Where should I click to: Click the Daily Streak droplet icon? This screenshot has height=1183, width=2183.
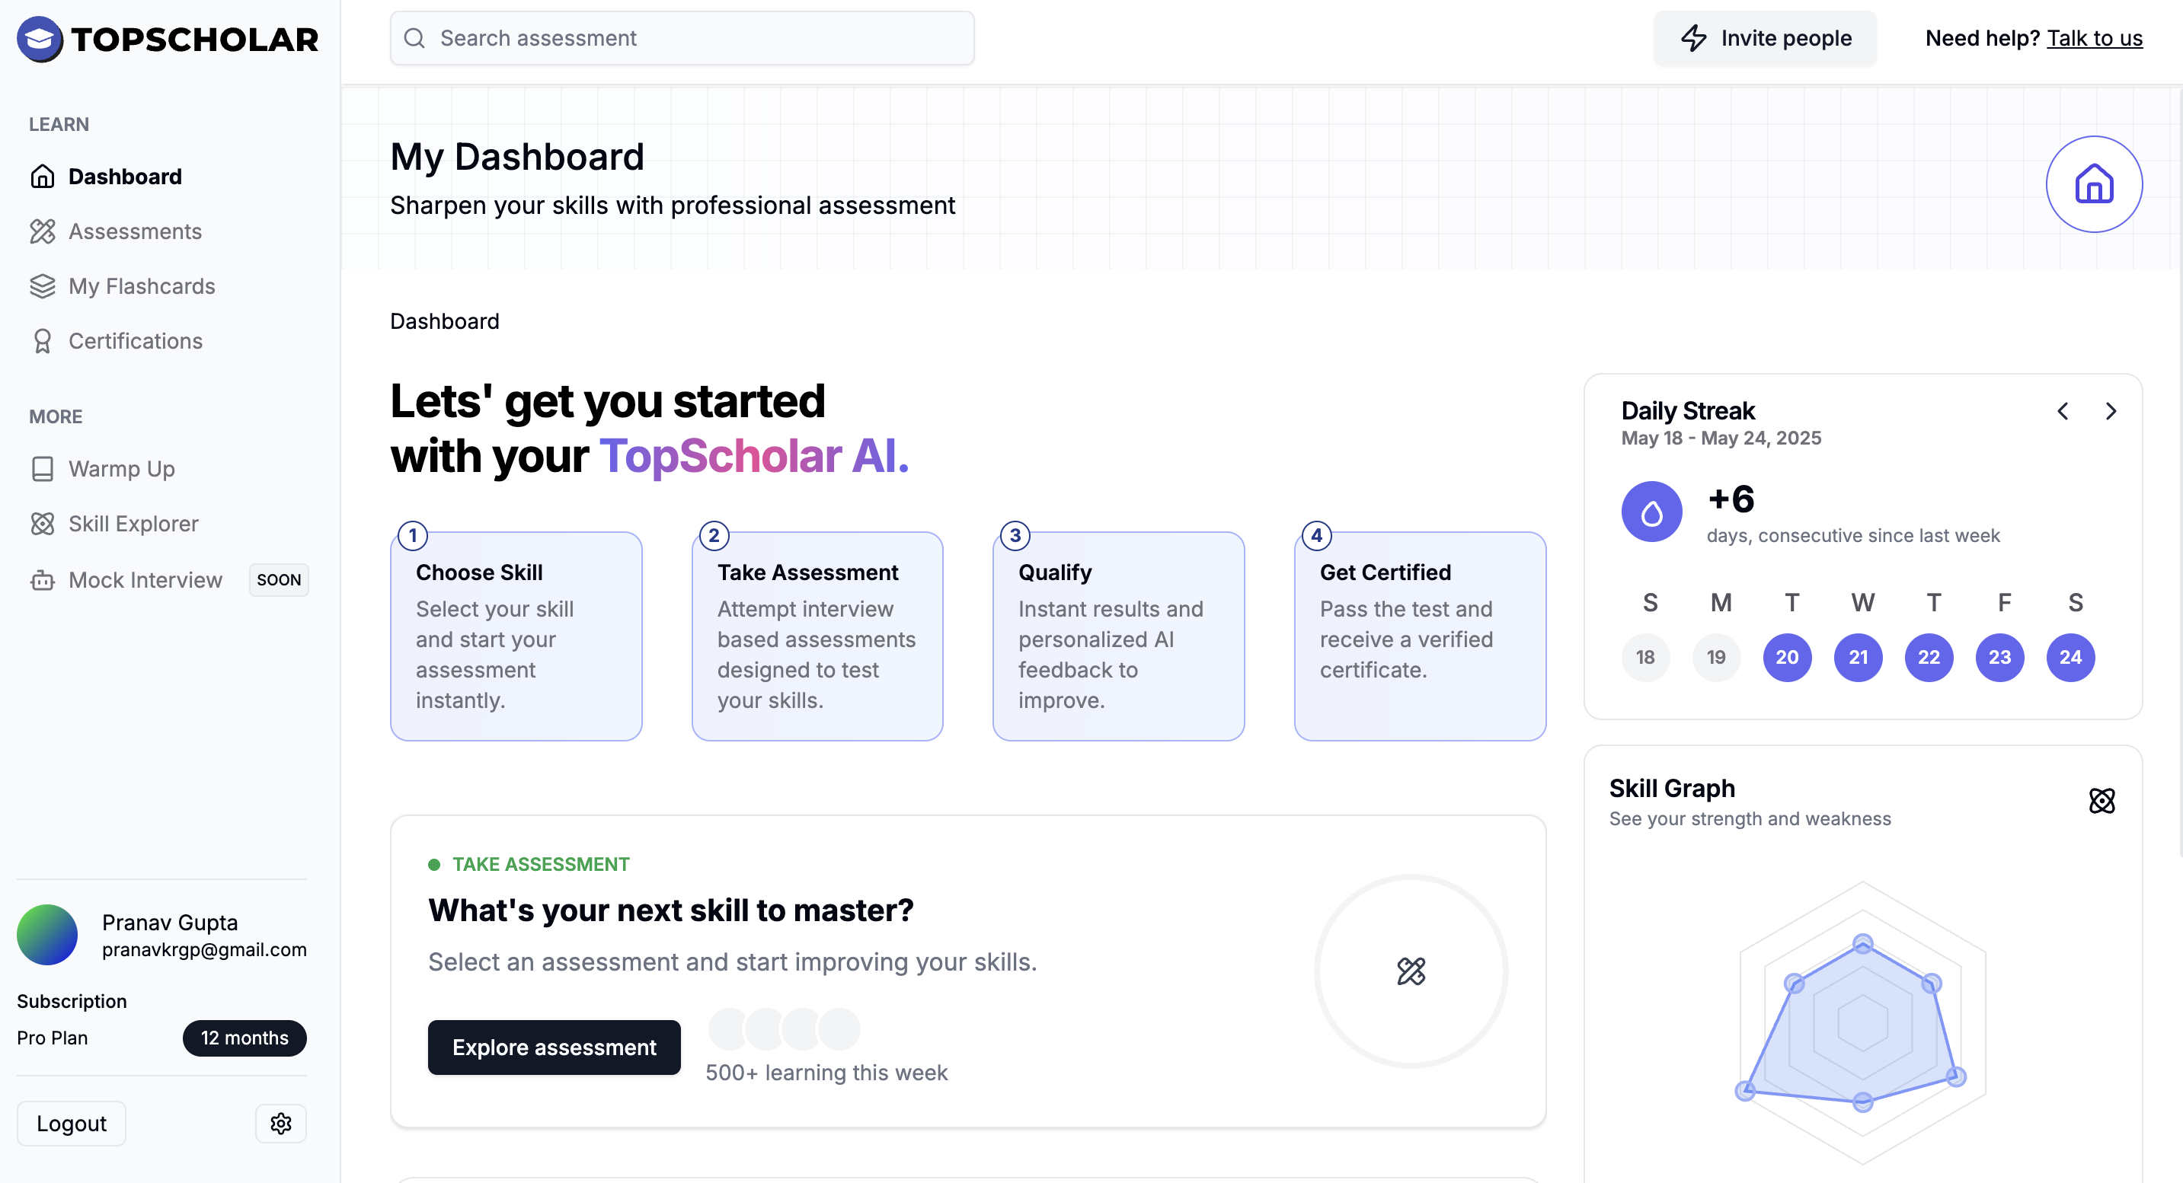coord(1651,512)
